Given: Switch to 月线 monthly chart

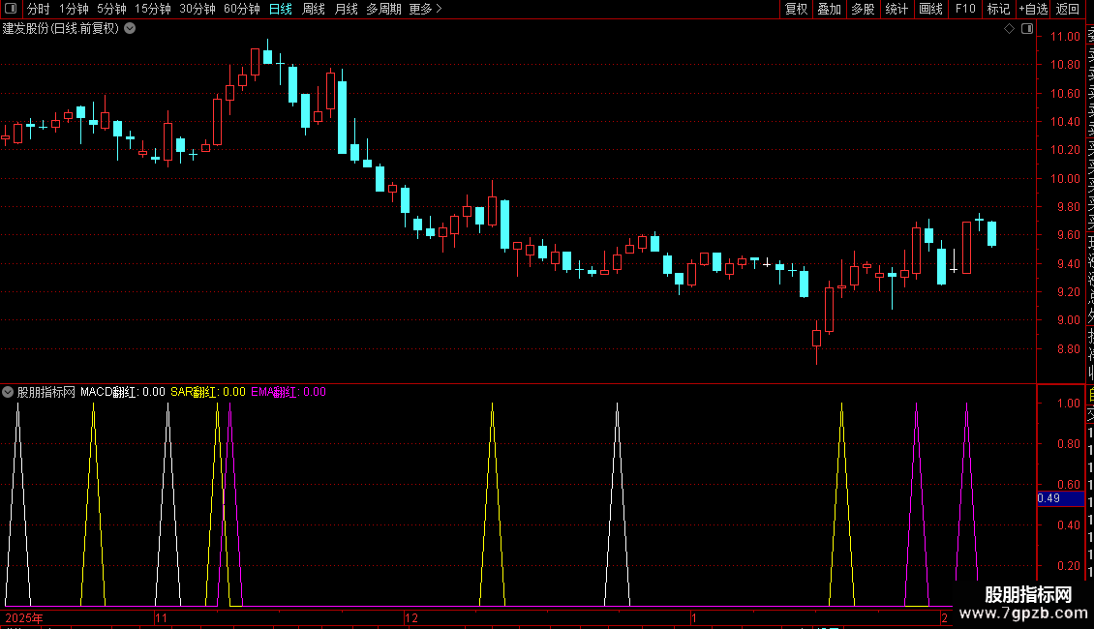Looking at the screenshot, I should [346, 9].
